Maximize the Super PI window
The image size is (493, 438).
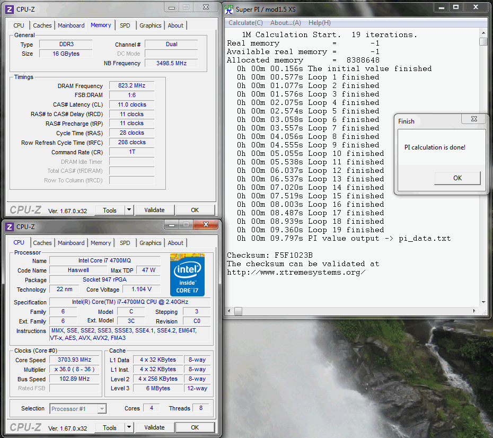456,7
